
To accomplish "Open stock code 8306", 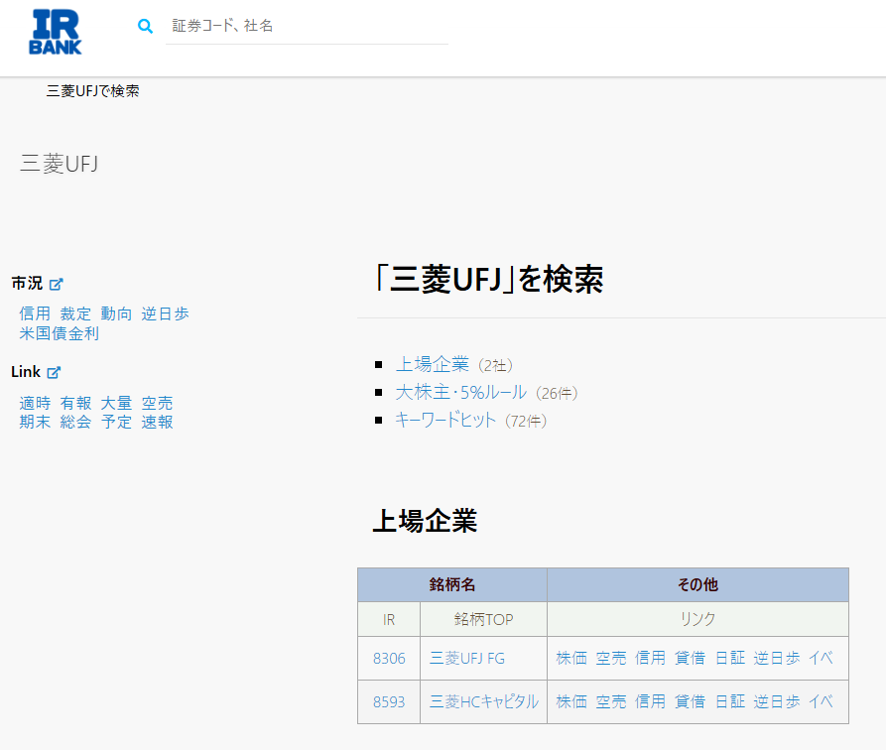I will (x=389, y=658).
